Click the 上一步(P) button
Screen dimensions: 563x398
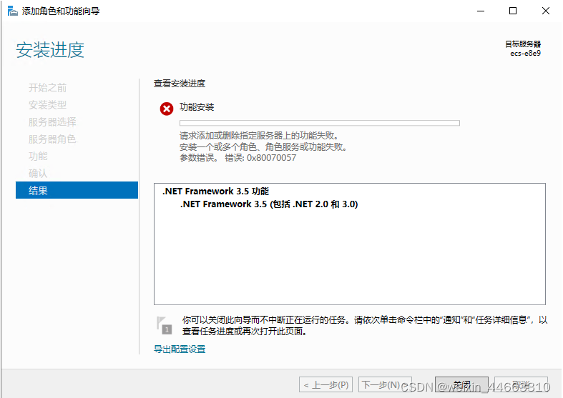tap(326, 385)
